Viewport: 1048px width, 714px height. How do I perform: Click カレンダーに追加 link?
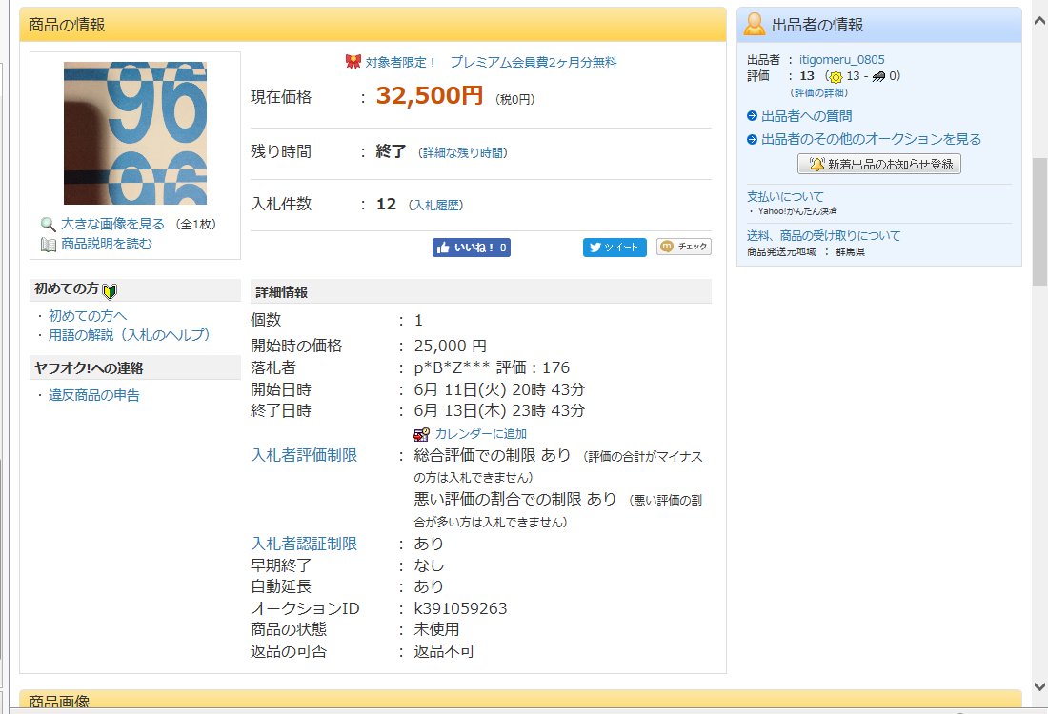[480, 434]
